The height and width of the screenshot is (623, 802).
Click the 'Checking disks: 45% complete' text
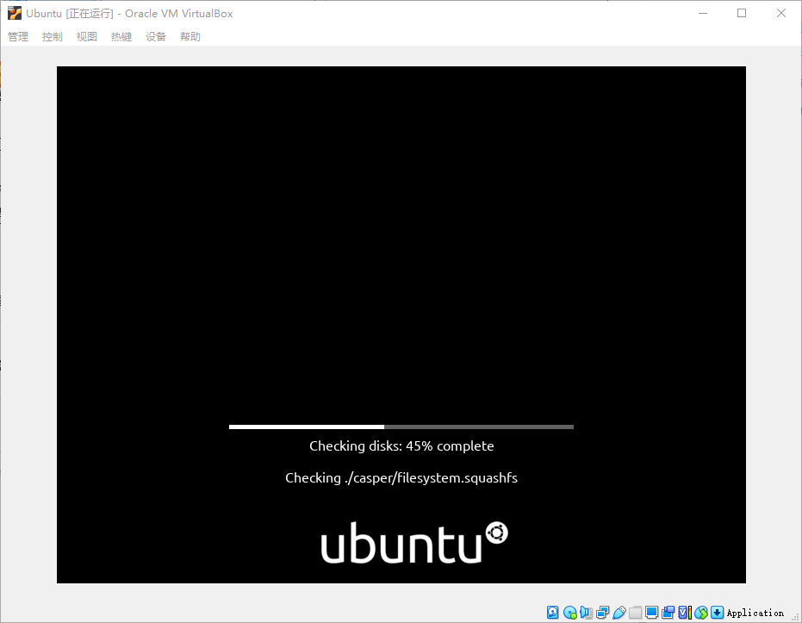401,446
